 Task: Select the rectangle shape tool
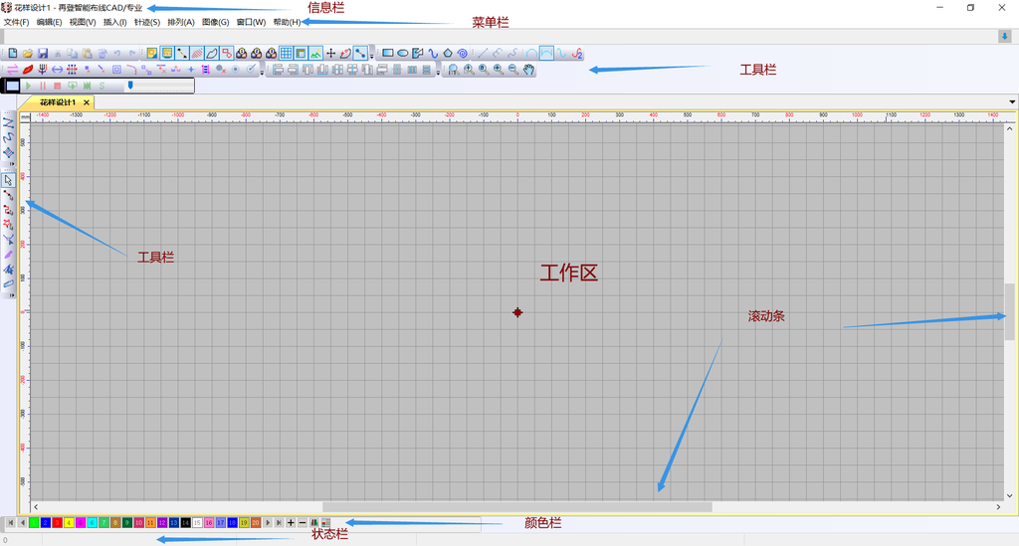click(388, 53)
